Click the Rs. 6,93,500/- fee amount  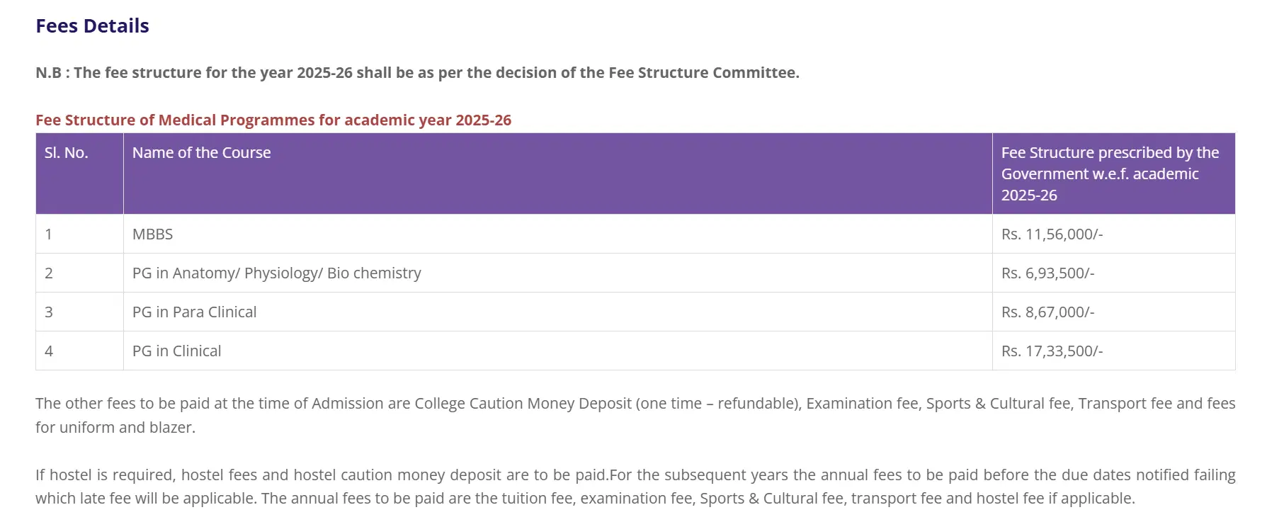(x=1047, y=273)
